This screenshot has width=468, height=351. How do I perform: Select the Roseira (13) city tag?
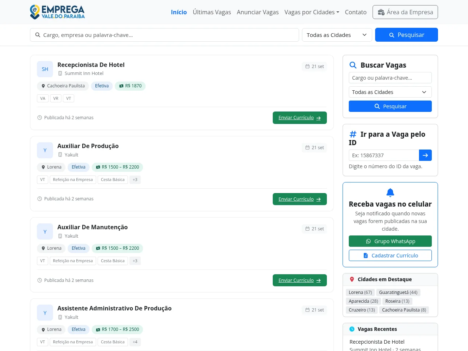tap(397, 301)
